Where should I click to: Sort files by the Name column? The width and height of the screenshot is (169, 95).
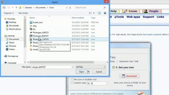click(32, 18)
